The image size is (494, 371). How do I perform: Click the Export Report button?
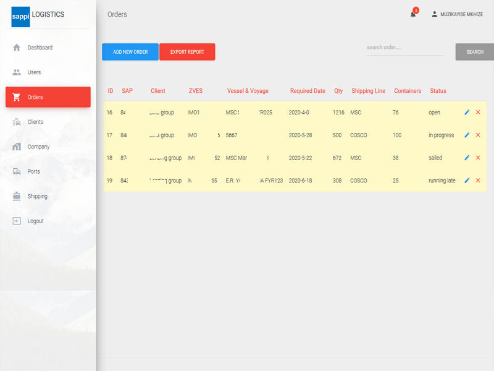187,52
